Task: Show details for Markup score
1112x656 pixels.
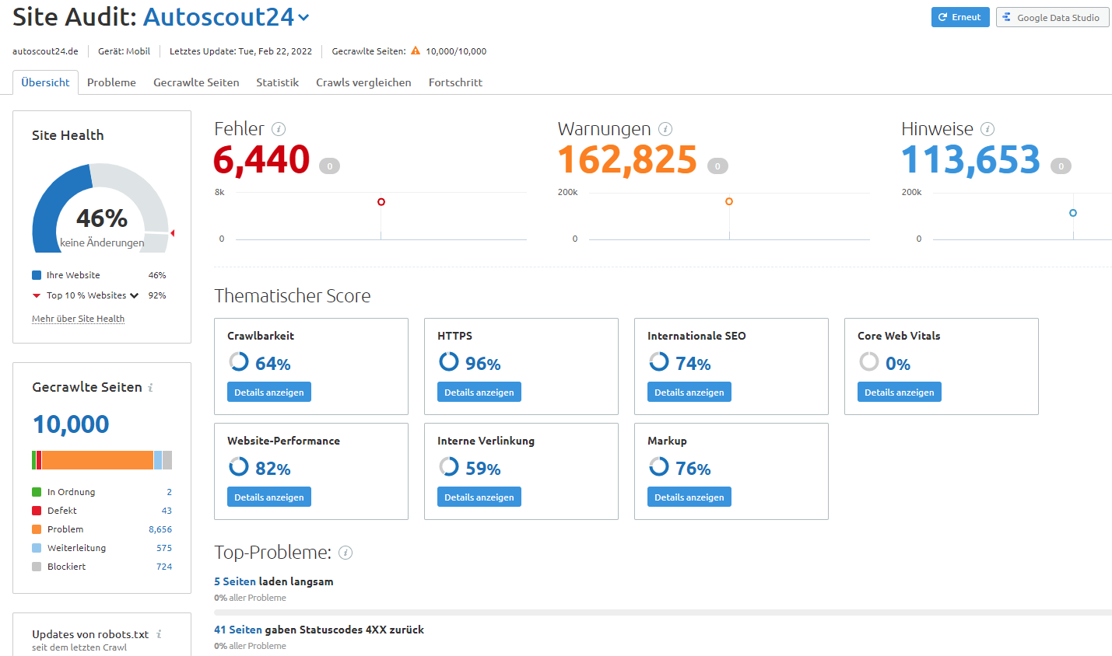Action: pyautogui.click(x=689, y=497)
